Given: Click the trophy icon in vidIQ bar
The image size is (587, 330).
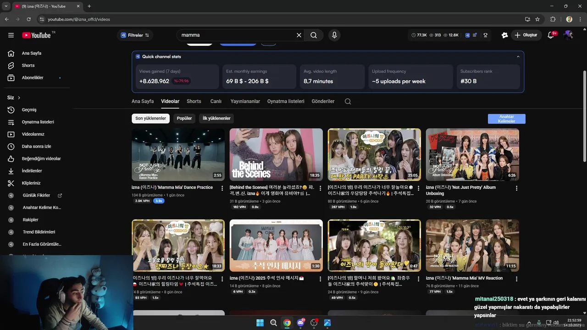Looking at the screenshot, I should click(x=485, y=35).
